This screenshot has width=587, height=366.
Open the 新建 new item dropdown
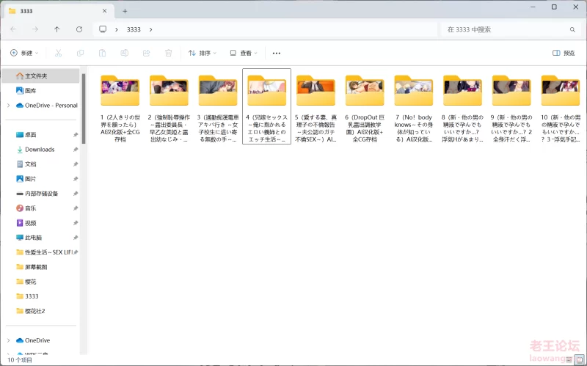24,53
